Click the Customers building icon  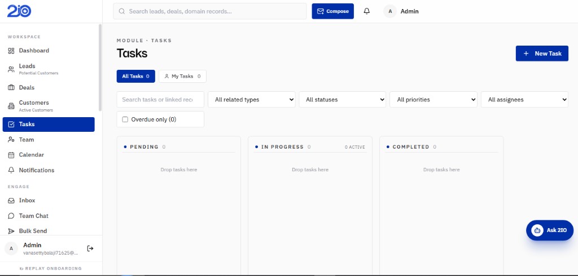11,106
